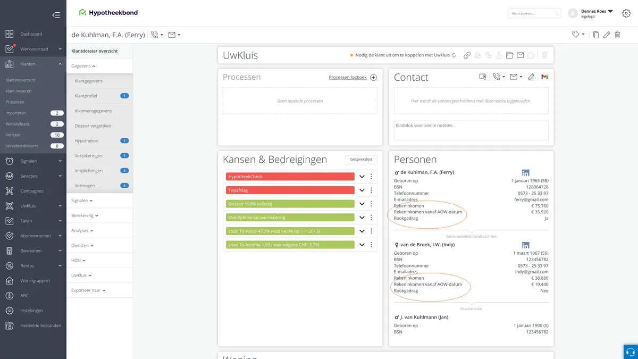Click the envelope icon in the UwKluis bar

coord(521,55)
